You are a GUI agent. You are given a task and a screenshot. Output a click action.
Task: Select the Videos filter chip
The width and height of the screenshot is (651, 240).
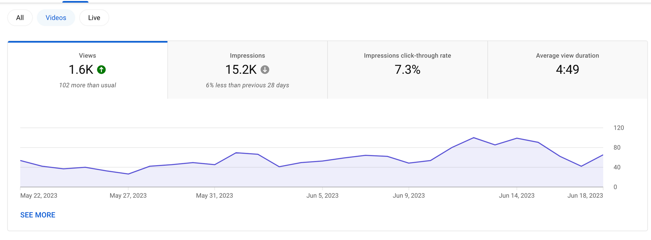(x=56, y=18)
